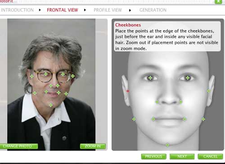Click the left eye marker on the model face
This screenshot has height=164, width=225.
point(150,78)
